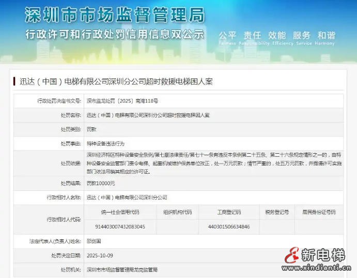Click the 居民身份证号码 column header
The height and width of the screenshot is (278, 357).
point(318,212)
